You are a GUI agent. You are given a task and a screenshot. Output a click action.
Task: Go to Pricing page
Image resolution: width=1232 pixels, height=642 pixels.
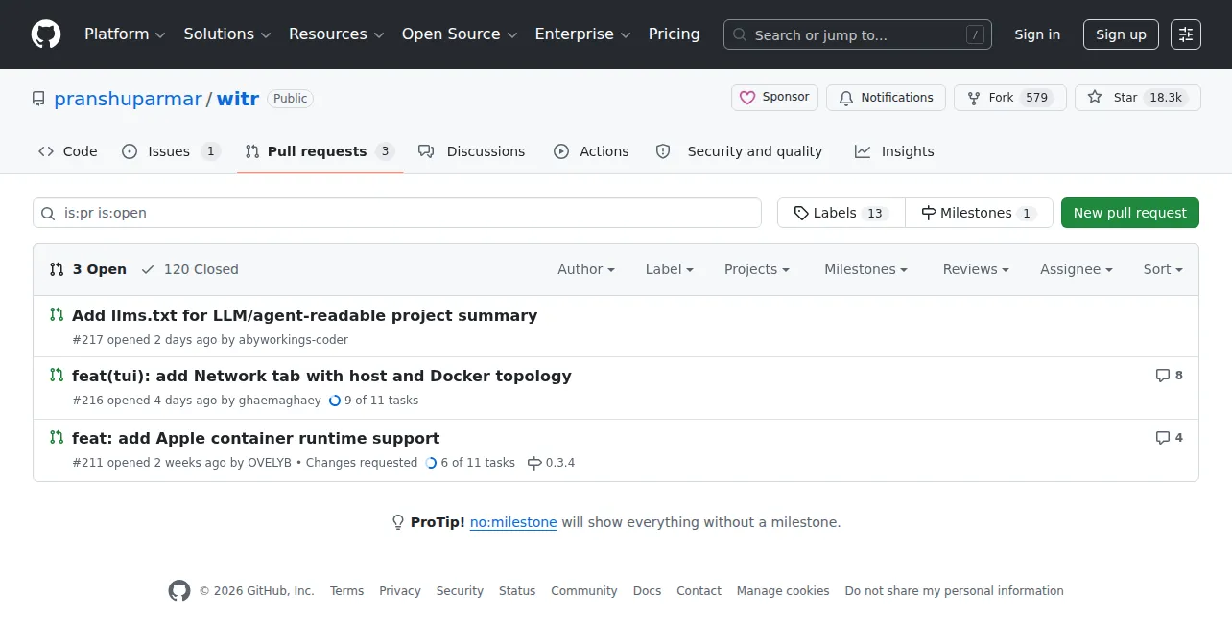(674, 34)
